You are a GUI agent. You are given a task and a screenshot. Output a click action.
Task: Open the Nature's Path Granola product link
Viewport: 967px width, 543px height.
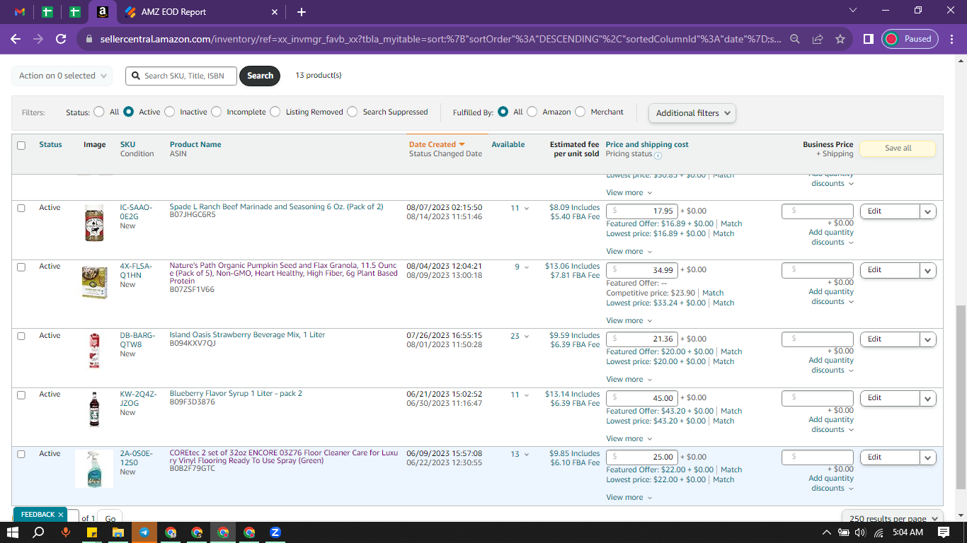coord(284,274)
